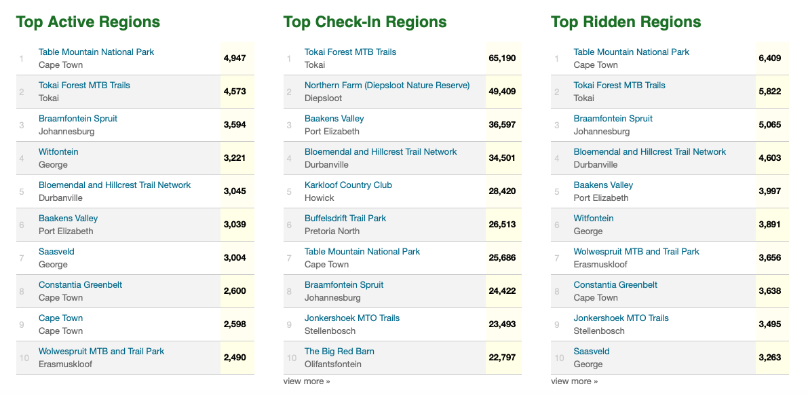Open Wolwespruit MTB and Trail Park in Top Active Regions
Screen dimensions: 808x395
click(101, 352)
